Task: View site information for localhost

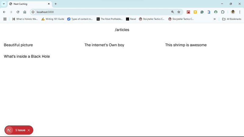Action: tap(33, 12)
